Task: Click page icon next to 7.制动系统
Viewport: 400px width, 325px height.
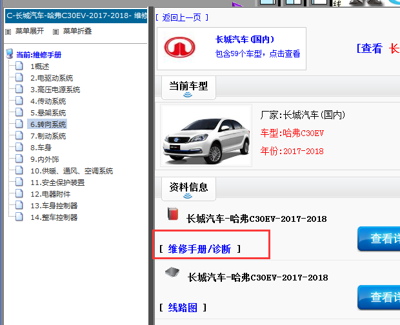Action: 19,135
